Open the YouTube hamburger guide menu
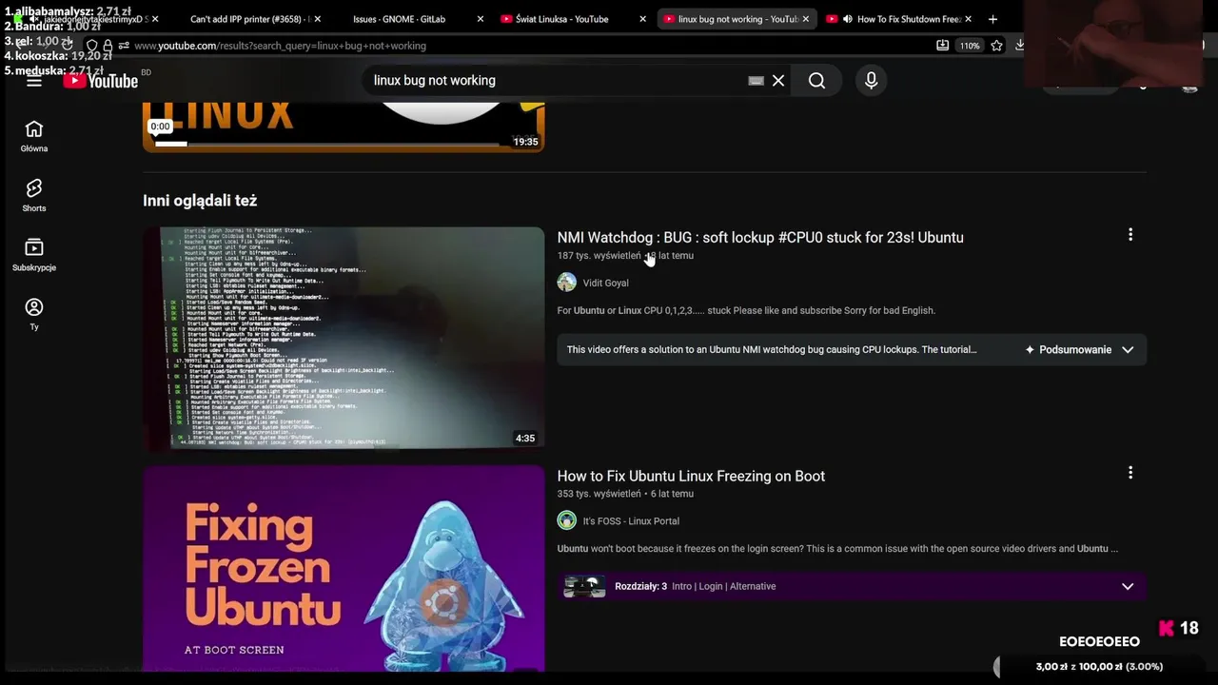The width and height of the screenshot is (1218, 685). click(x=34, y=81)
